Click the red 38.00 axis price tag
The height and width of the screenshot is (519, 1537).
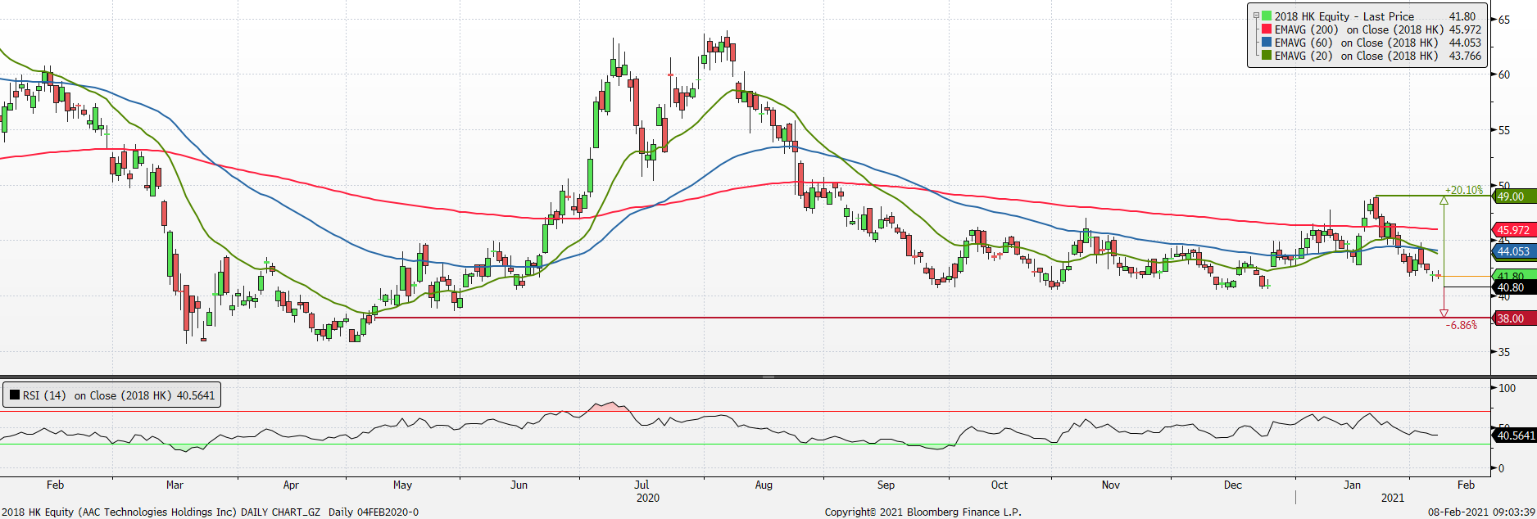[x=1514, y=318]
